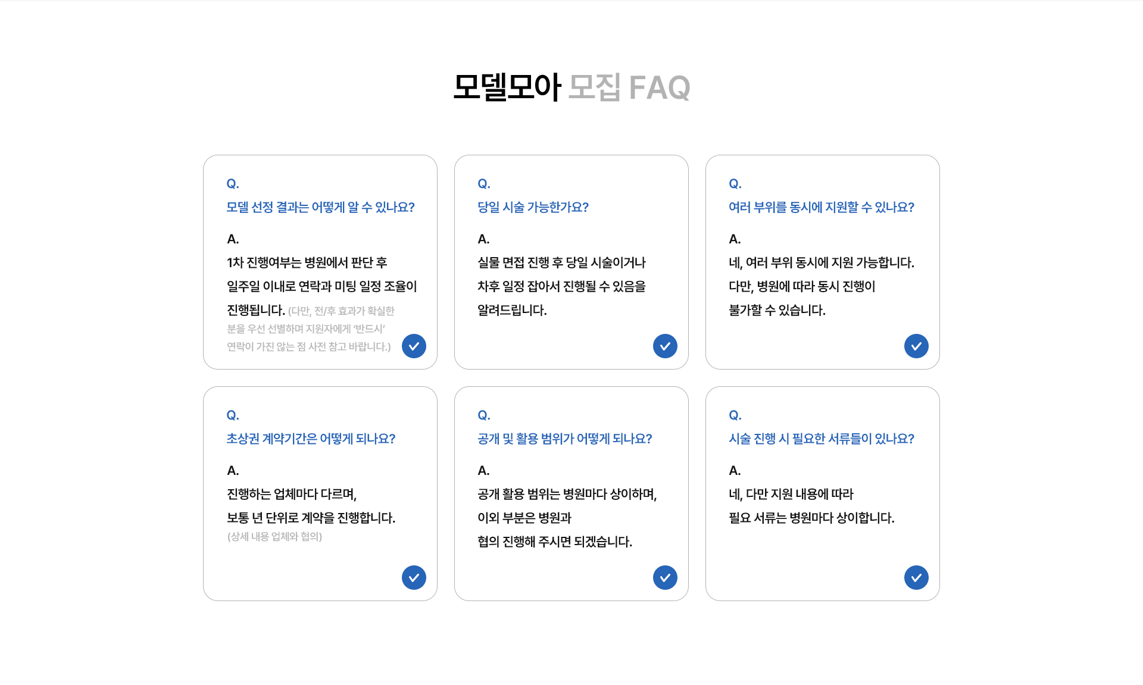Select question '초상권 계약기간은 어떻게 되나요?'
Viewport: 1143px width, 685px height.
pyautogui.click(x=311, y=439)
